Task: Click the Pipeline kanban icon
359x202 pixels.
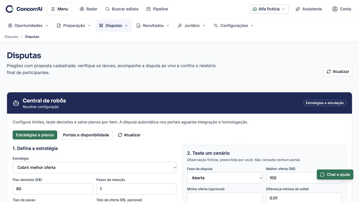Action: (149, 9)
